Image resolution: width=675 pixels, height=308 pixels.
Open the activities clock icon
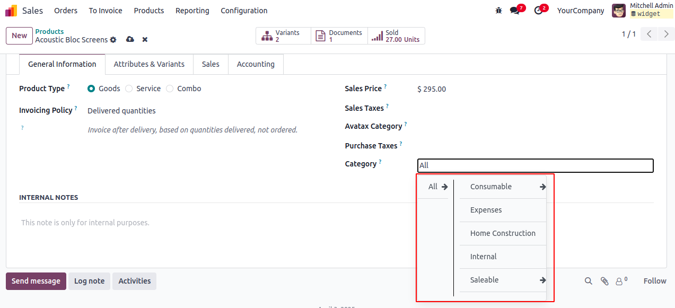pos(539,11)
